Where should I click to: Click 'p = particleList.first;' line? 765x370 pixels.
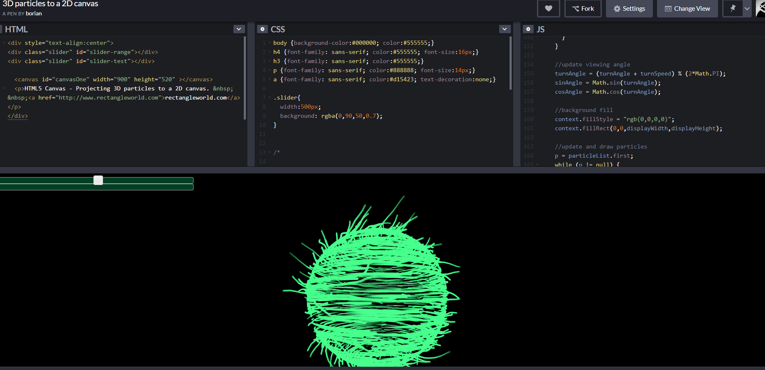point(594,156)
